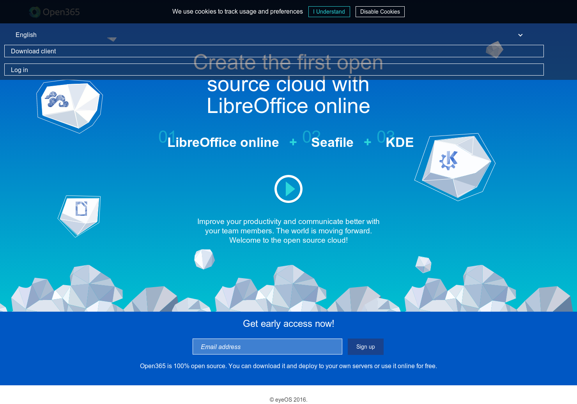Click the Seafile heading text

[332, 143]
